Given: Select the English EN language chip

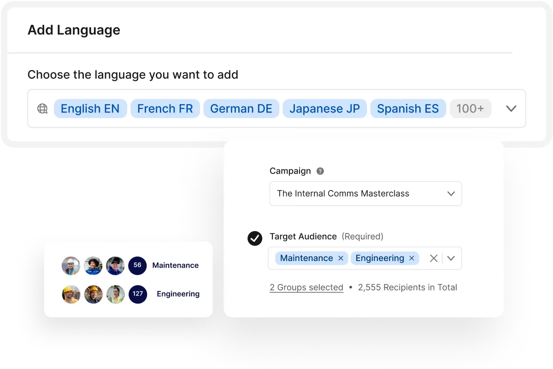Looking at the screenshot, I should tap(90, 108).
